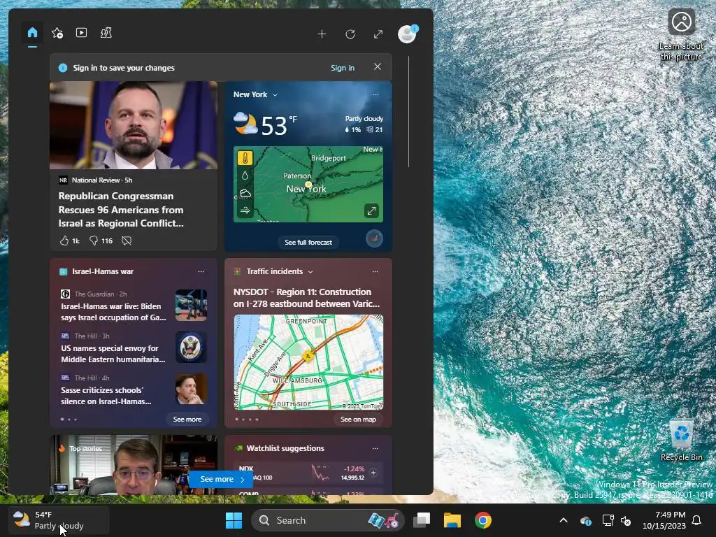
Task: Launch File Explorer from taskbar
Action: tap(452, 520)
